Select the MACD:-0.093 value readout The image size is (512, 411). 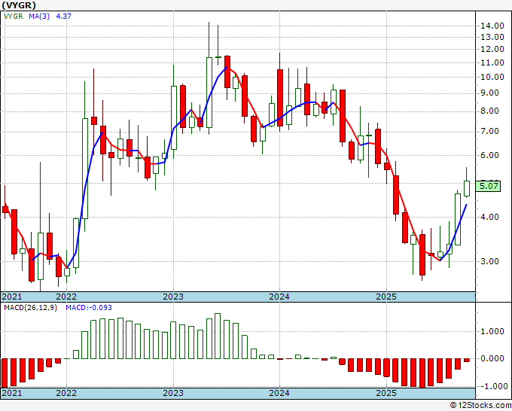89,308
